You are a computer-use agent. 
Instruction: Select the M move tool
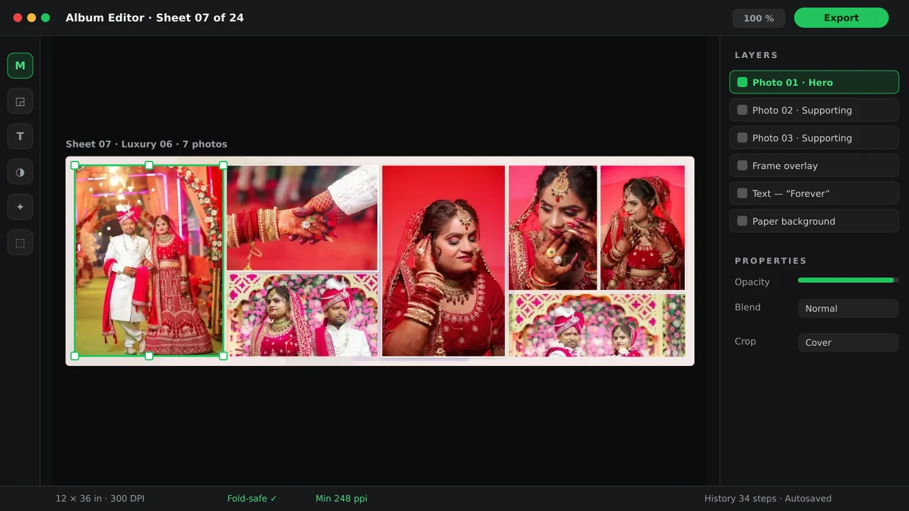pos(20,66)
